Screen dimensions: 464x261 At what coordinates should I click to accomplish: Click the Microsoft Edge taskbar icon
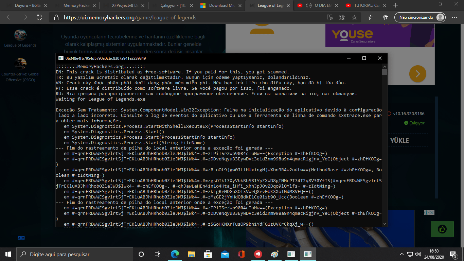tap(175, 254)
